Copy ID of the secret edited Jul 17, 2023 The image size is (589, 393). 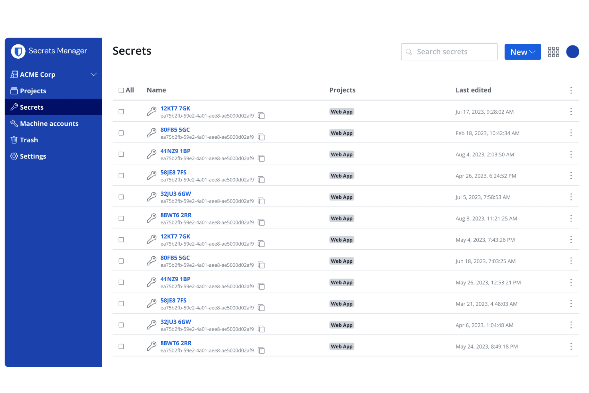tap(261, 116)
